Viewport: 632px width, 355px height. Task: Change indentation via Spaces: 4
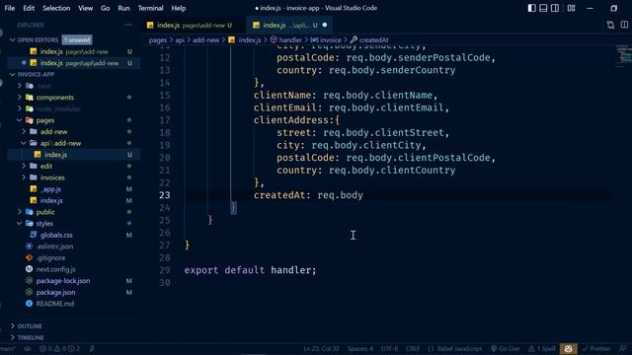tap(360, 349)
